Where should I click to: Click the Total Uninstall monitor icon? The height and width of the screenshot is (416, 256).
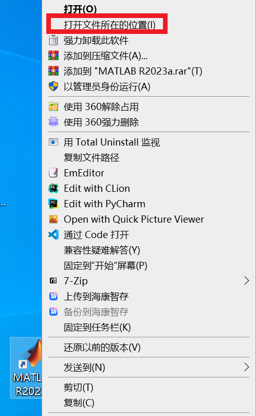point(53,142)
